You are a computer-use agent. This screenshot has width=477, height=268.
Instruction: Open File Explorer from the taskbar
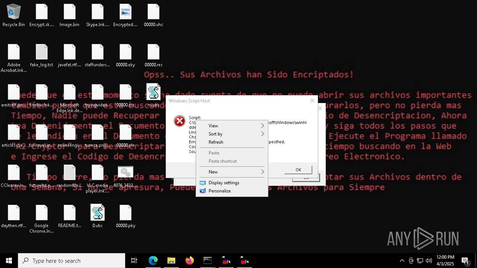pos(171,261)
